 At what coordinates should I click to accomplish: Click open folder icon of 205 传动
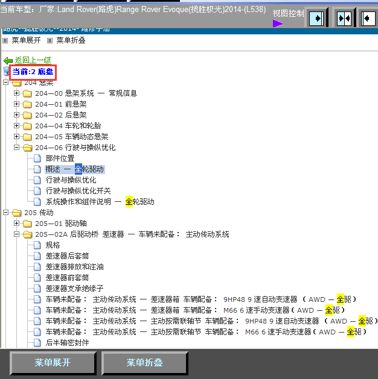[17, 213]
